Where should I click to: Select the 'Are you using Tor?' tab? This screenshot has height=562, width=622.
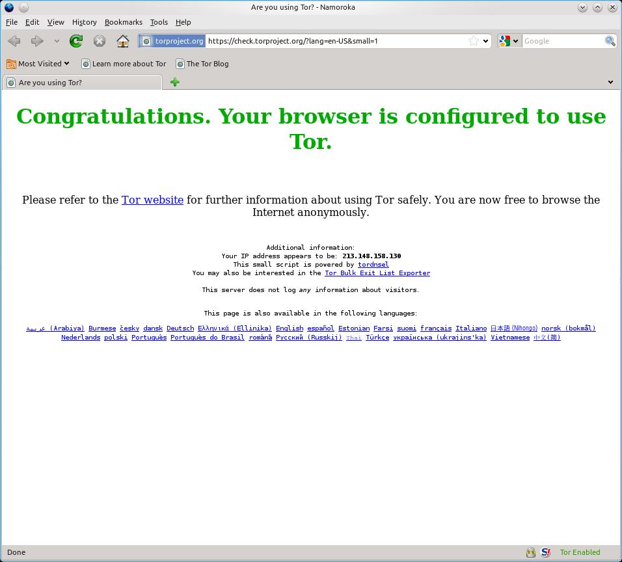[x=81, y=83]
